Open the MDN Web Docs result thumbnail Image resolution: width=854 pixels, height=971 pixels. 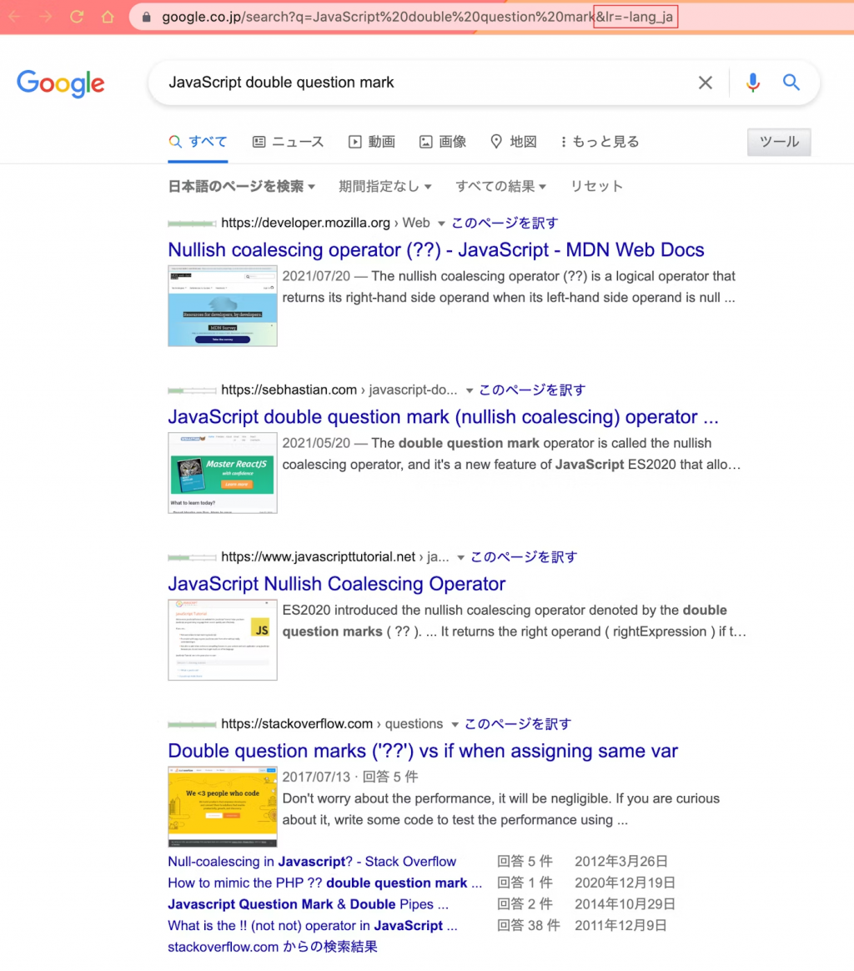click(223, 306)
